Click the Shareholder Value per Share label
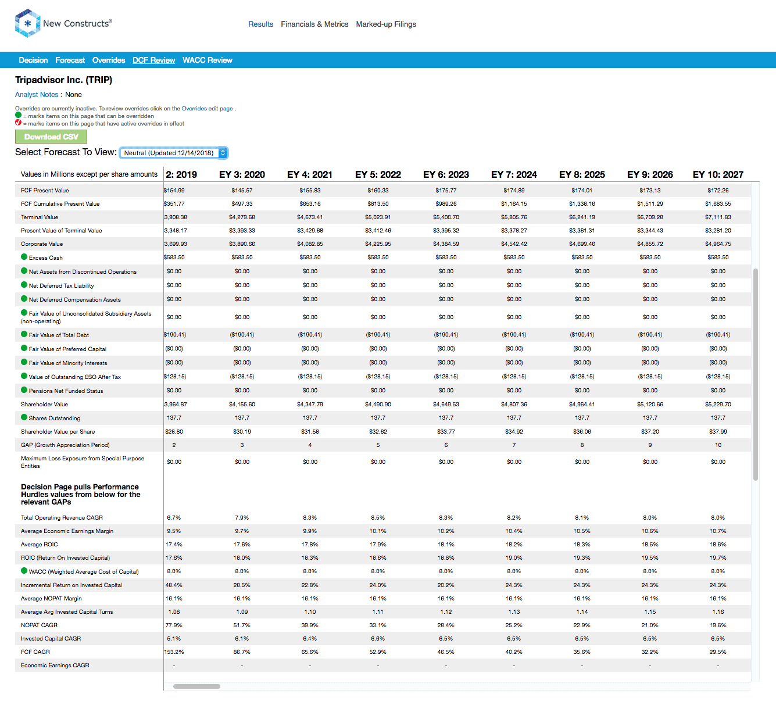The image size is (776, 701). click(58, 432)
